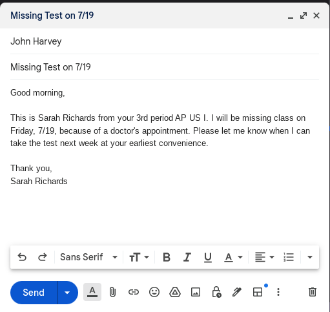
Task: Toggle italic formatting
Action: (x=187, y=257)
